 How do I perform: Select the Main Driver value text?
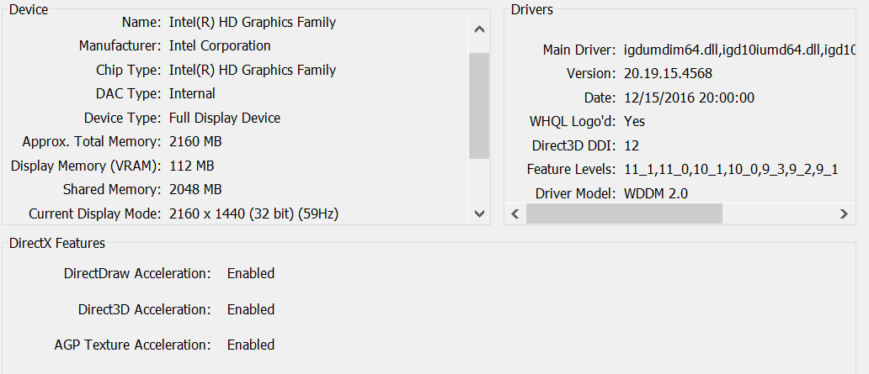click(740, 50)
